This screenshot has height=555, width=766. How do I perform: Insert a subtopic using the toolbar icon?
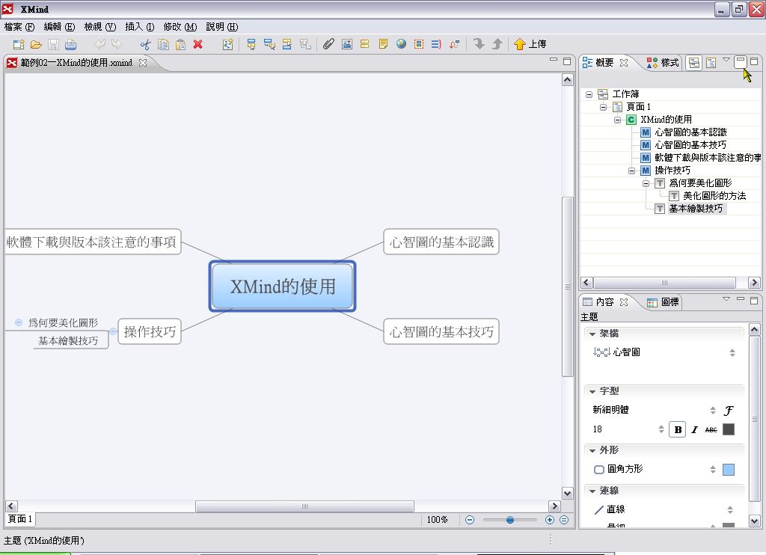(x=269, y=44)
